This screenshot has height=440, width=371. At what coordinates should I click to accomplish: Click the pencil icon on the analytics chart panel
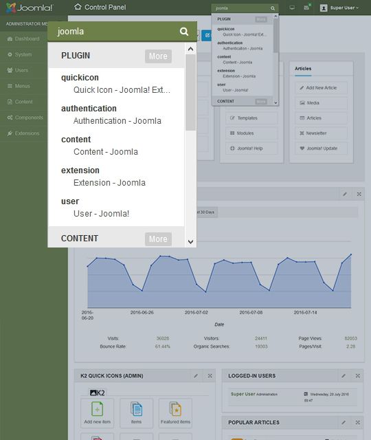coord(345,194)
